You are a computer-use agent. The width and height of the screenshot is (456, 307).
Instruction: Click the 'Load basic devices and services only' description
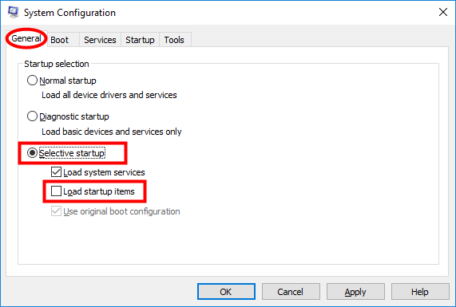(112, 132)
